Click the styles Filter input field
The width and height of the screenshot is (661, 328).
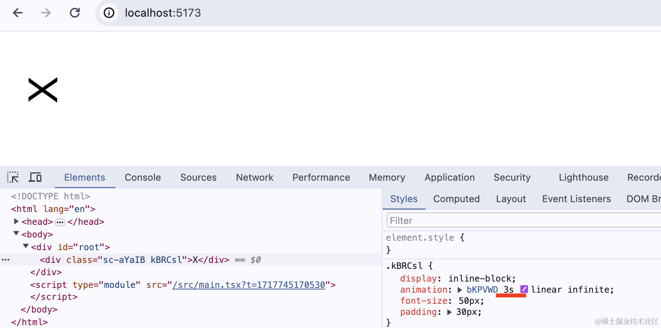click(x=523, y=220)
